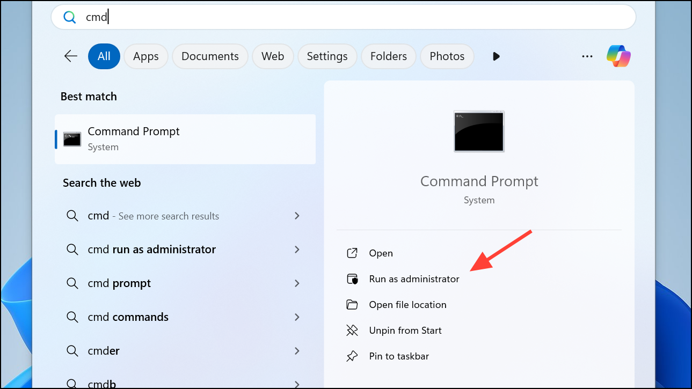Click search icon beside 'cmder' suggestion
Image resolution: width=692 pixels, height=389 pixels.
pyautogui.click(x=72, y=351)
